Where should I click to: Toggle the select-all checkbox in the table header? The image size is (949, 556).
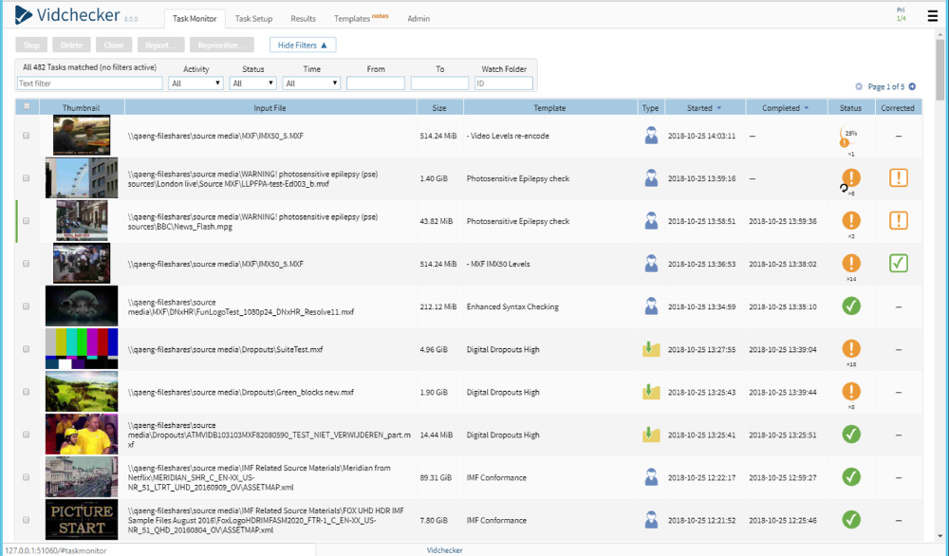tap(27, 106)
